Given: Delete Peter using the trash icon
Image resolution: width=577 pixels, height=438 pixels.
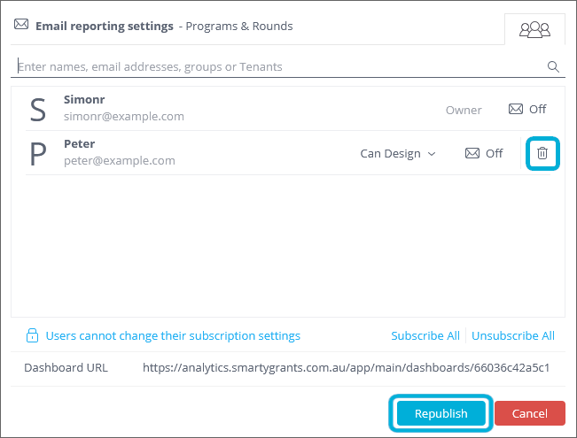Looking at the screenshot, I should pyautogui.click(x=542, y=153).
